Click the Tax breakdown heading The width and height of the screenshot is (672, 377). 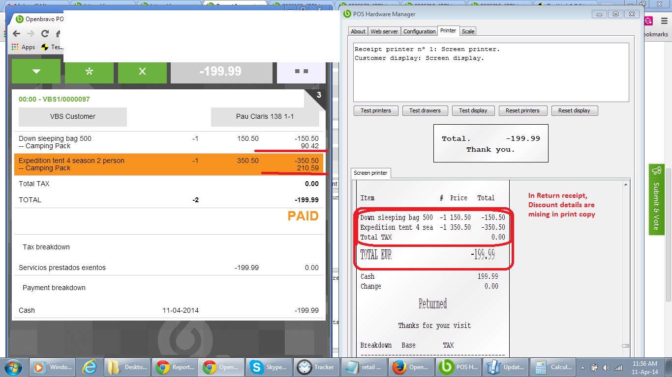[x=46, y=247]
